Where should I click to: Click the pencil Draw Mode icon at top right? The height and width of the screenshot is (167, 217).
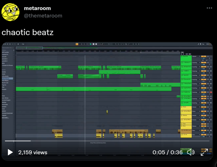[198, 44]
